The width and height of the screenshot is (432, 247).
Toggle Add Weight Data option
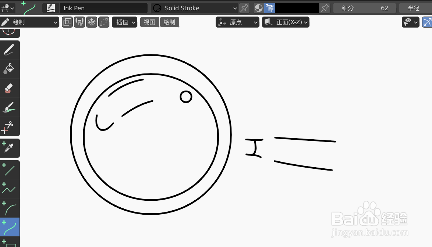tap(79, 22)
